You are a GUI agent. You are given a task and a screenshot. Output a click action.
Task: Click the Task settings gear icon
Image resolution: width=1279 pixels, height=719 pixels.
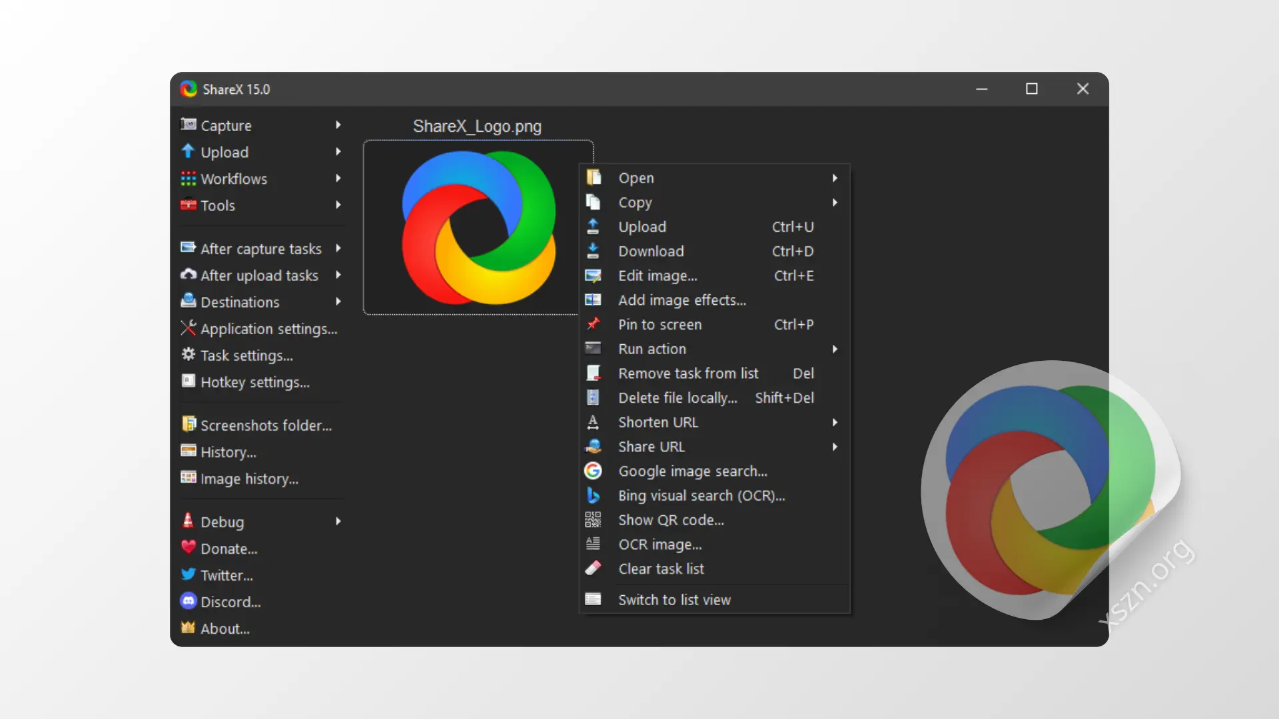189,355
